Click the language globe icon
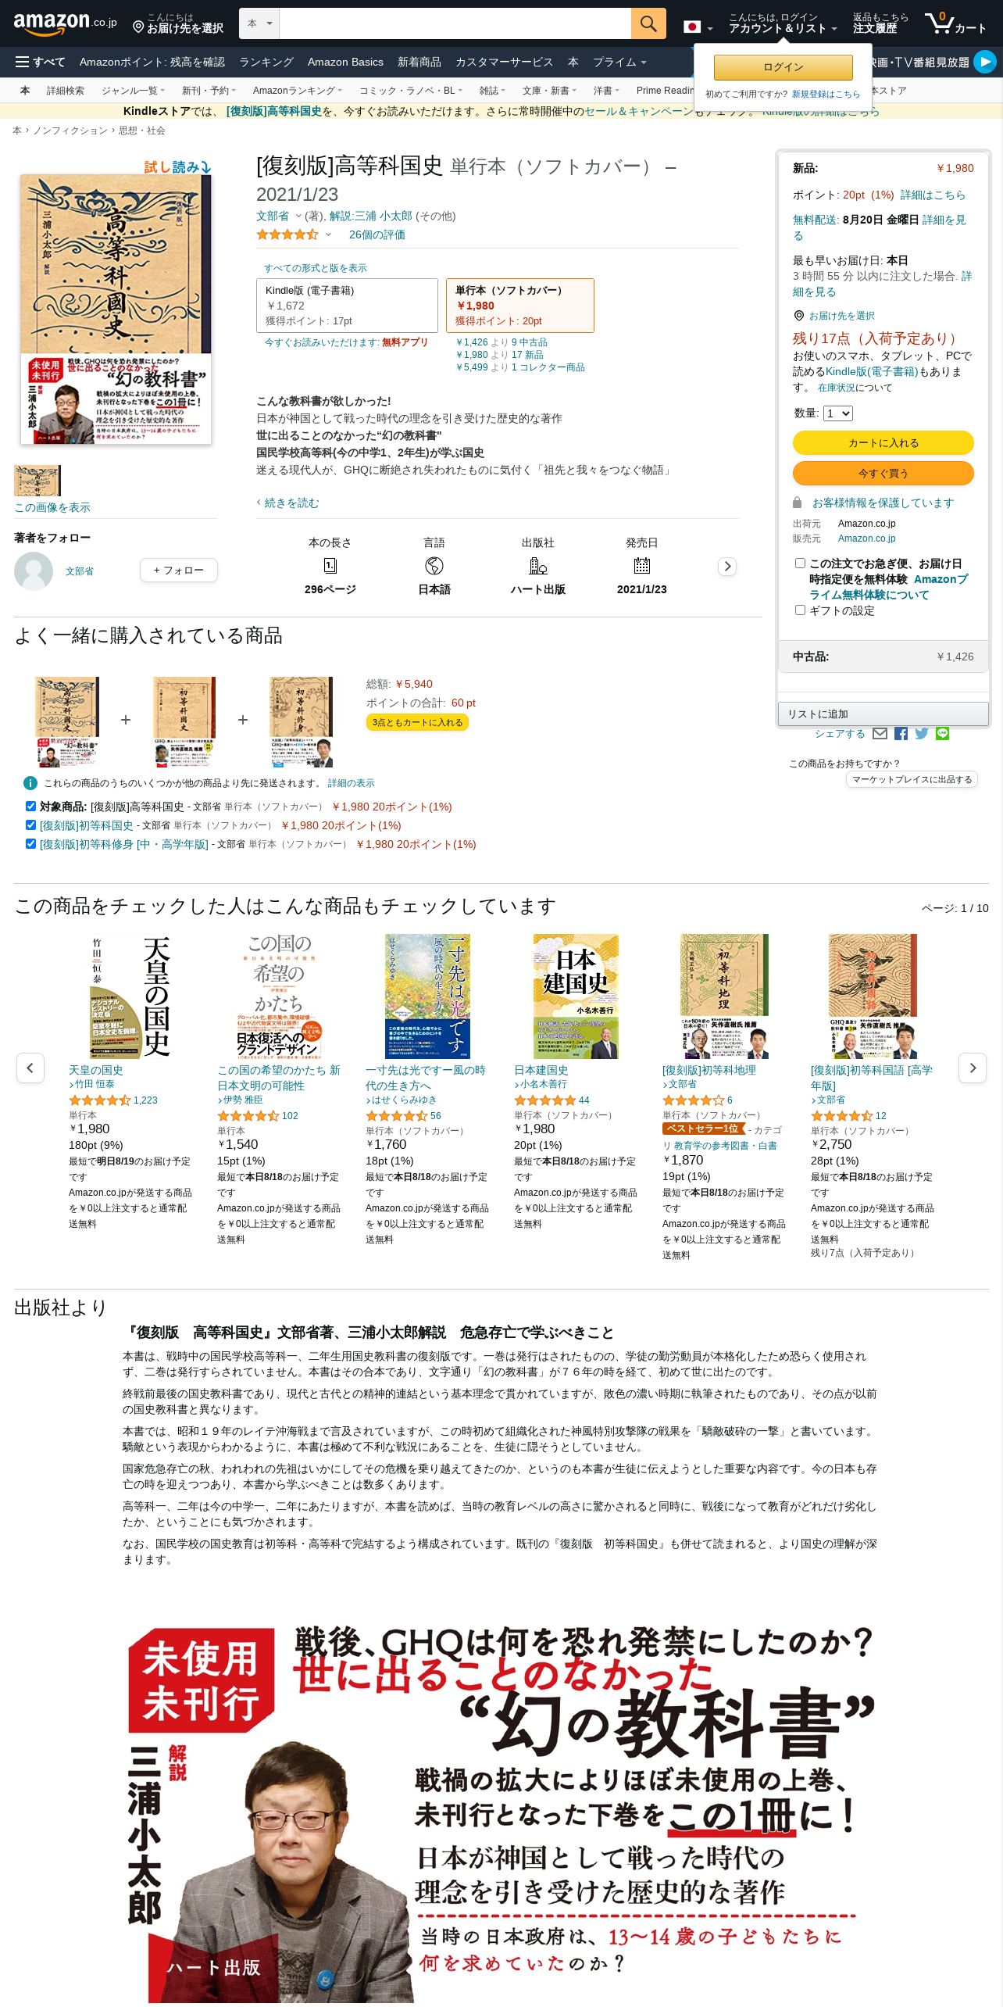This screenshot has width=1003, height=2007. tap(434, 565)
